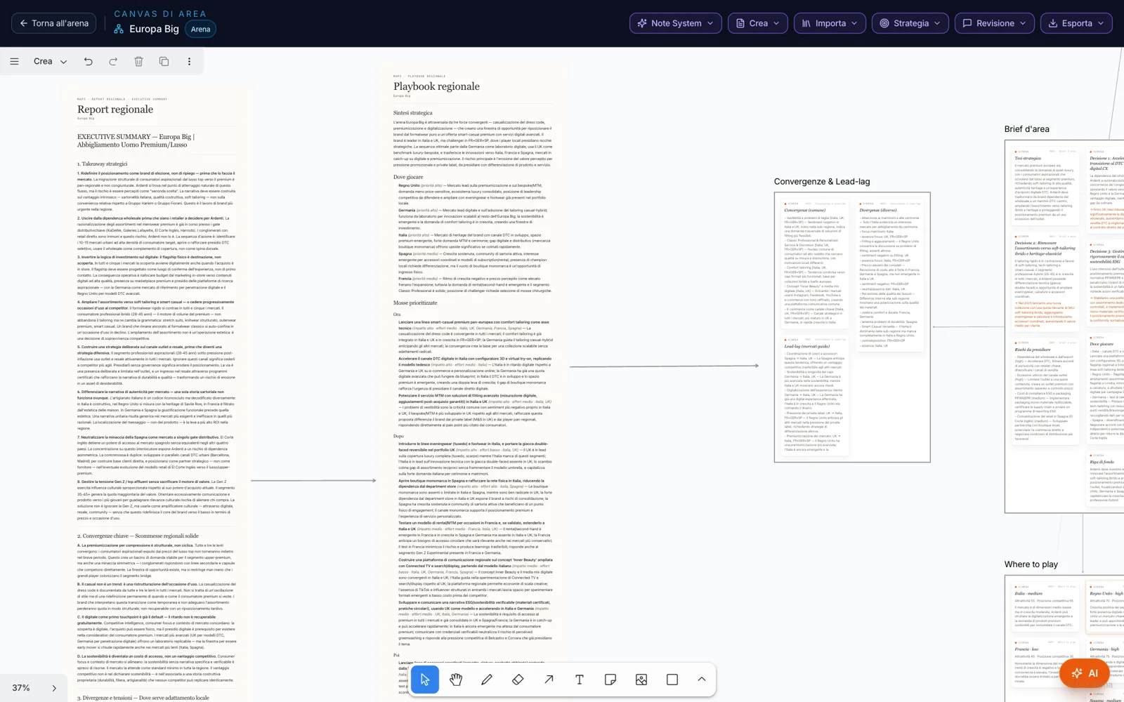1124x702 pixels.
Task: Select the rectangle frame tool
Action: 672,680
